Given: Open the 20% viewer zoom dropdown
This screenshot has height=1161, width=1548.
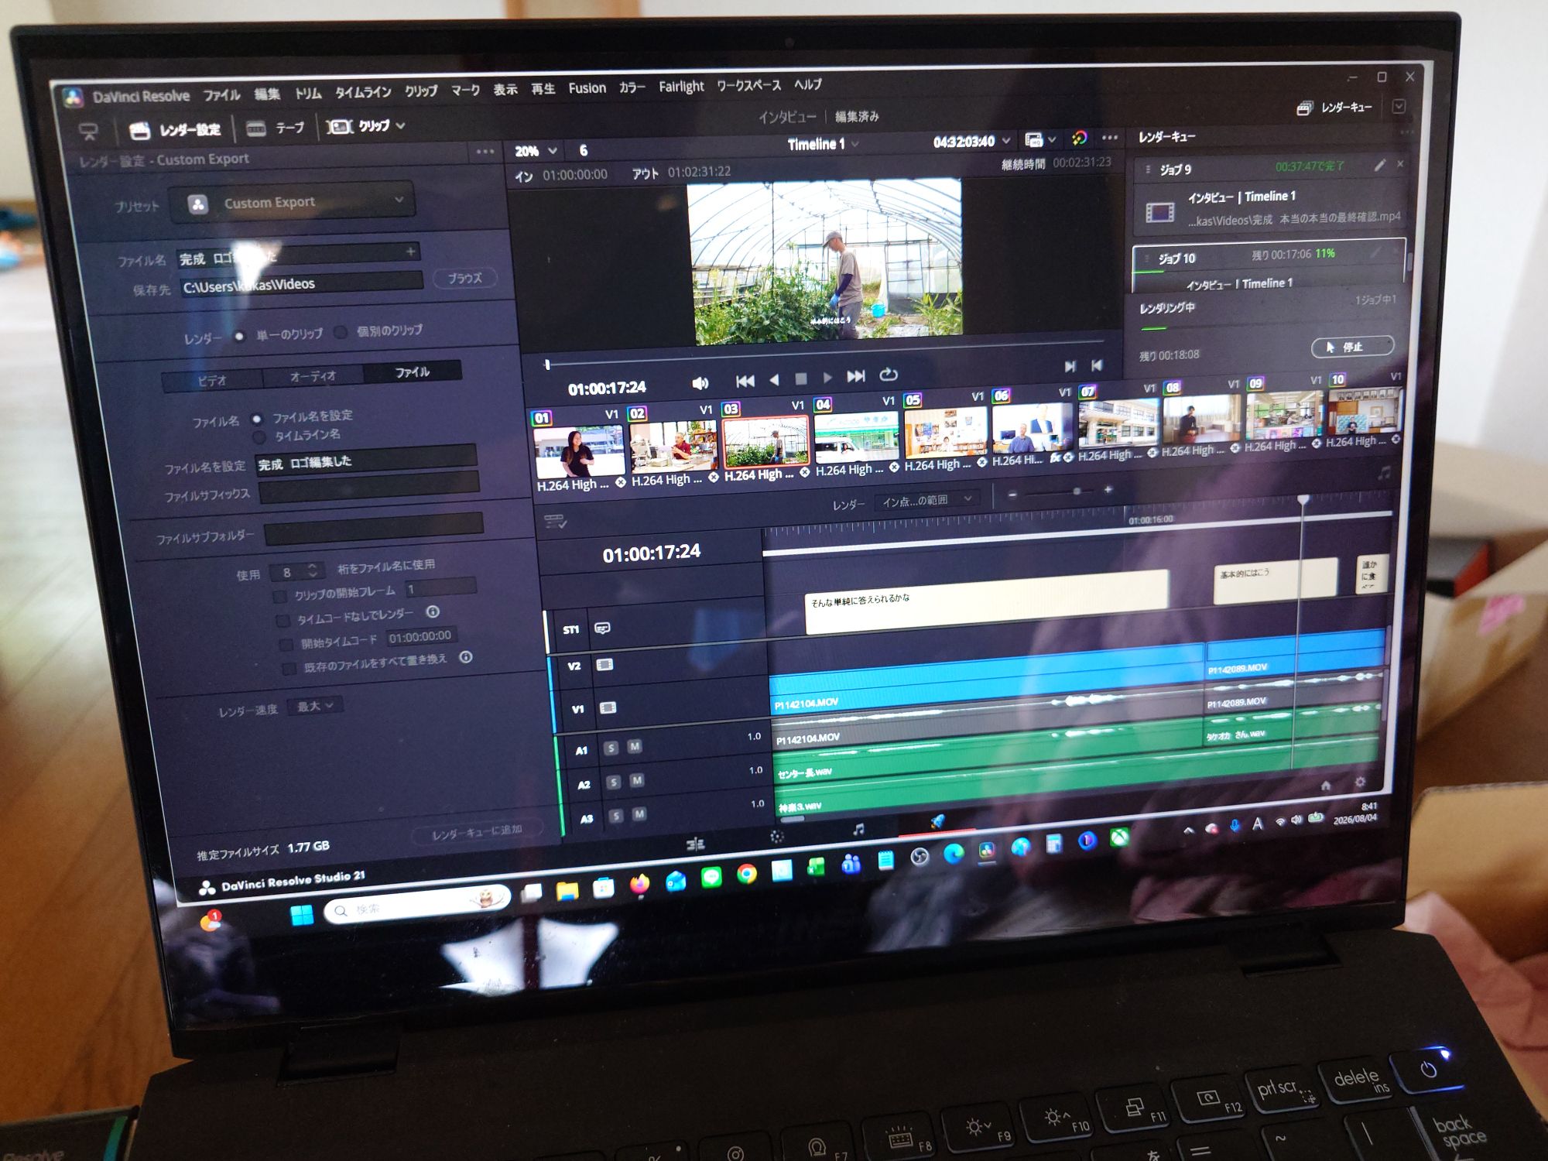Looking at the screenshot, I should (x=536, y=151).
